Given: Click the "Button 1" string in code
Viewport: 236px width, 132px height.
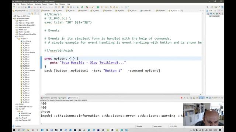Looking at the screenshot, I should point(112,71).
